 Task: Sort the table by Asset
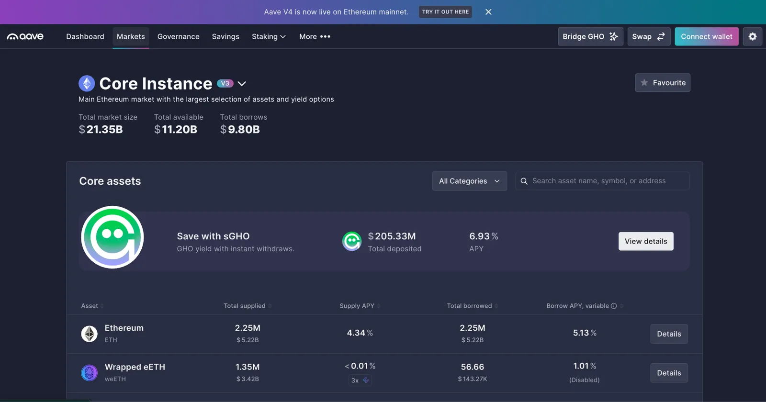[x=92, y=306]
